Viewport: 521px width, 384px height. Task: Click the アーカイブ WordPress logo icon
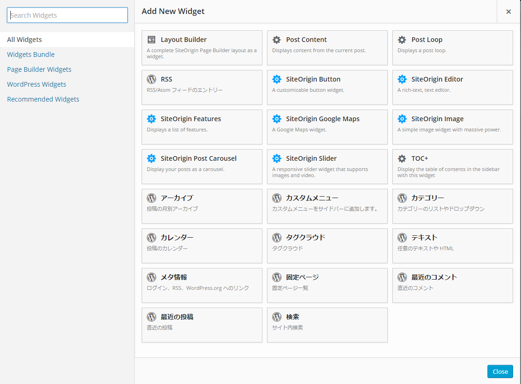pyautogui.click(x=151, y=198)
